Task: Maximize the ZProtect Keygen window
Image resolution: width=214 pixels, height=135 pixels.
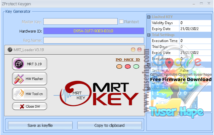Action: [x=201, y=4]
